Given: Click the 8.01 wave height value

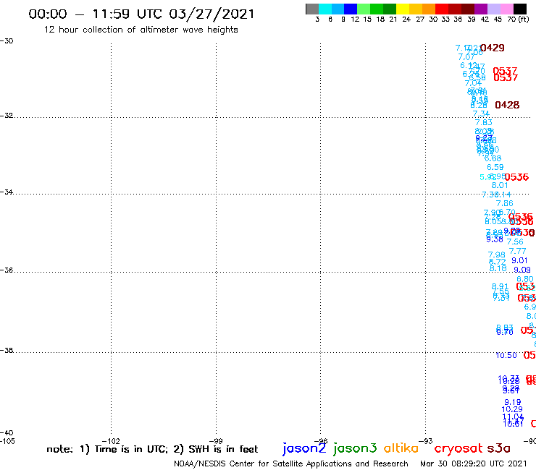Looking at the screenshot, I should tap(500, 185).
